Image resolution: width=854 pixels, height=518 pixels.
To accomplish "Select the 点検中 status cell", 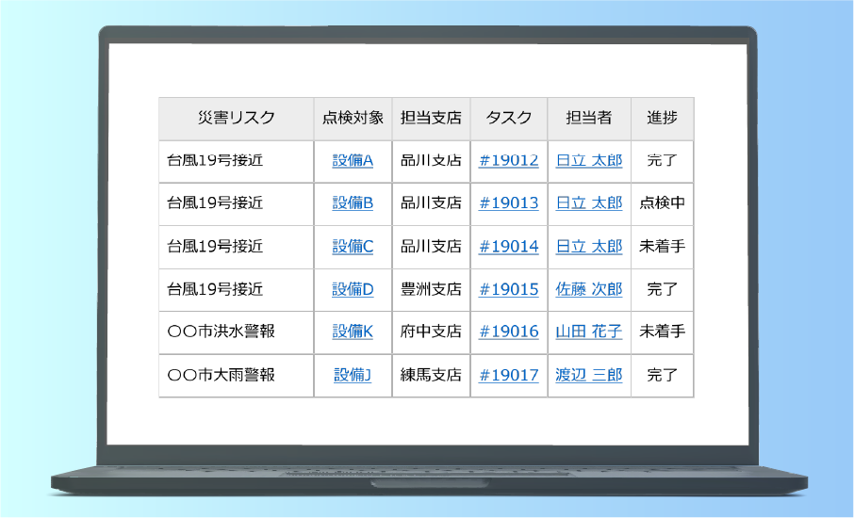I will pos(662,203).
